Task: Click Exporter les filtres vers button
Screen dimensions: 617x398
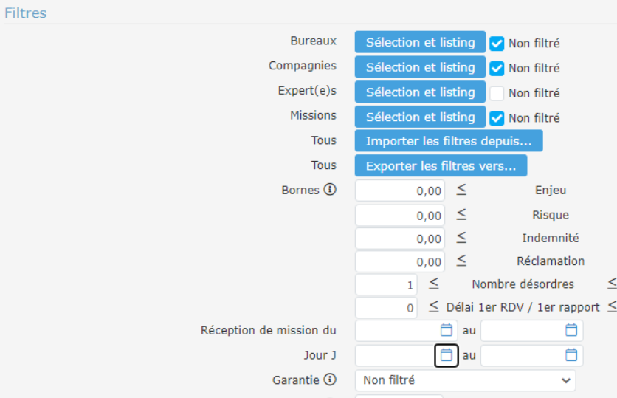Action: coord(441,166)
